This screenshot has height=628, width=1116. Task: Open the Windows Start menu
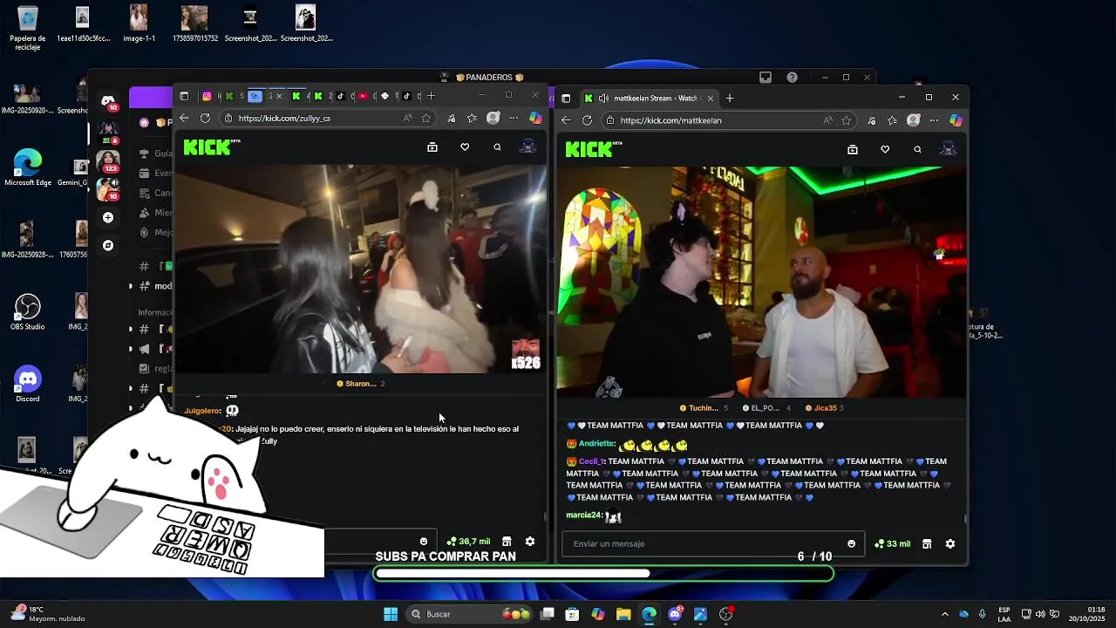391,614
